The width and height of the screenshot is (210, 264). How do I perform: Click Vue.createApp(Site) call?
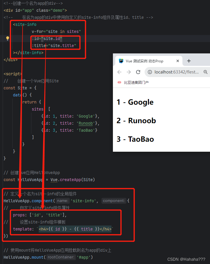pyautogui.click(x=72, y=180)
